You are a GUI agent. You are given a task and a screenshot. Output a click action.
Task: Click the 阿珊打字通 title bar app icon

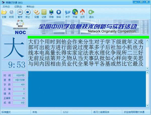3,2
